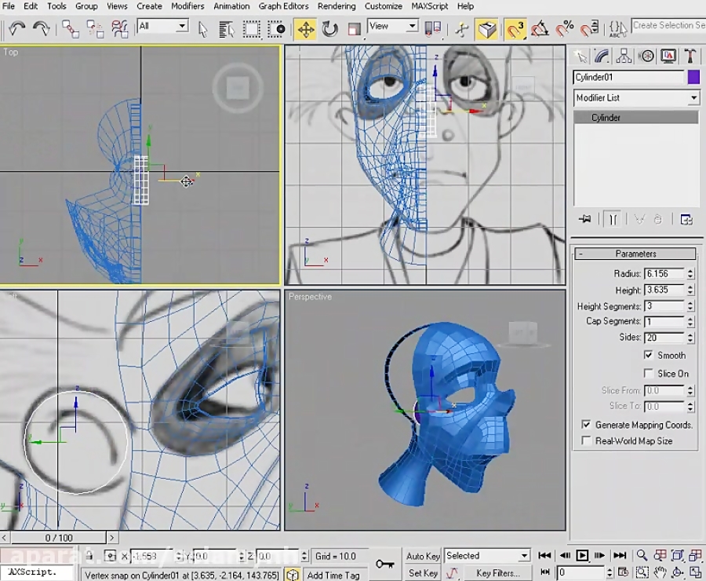Toggle the 3D Snaps icon
The width and height of the screenshot is (706, 581).
point(514,27)
